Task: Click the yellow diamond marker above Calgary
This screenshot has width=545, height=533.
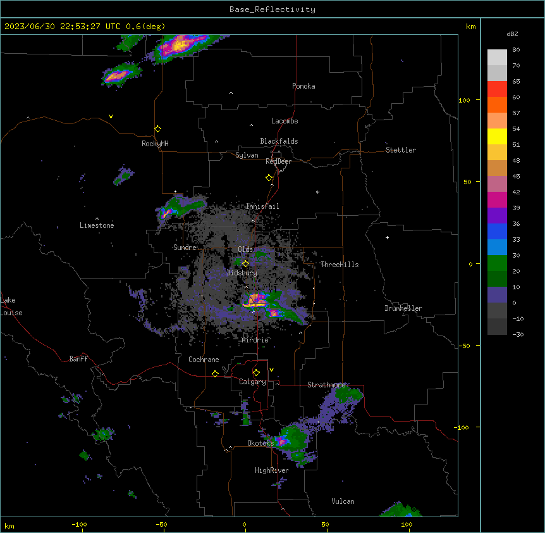Action: (x=256, y=373)
